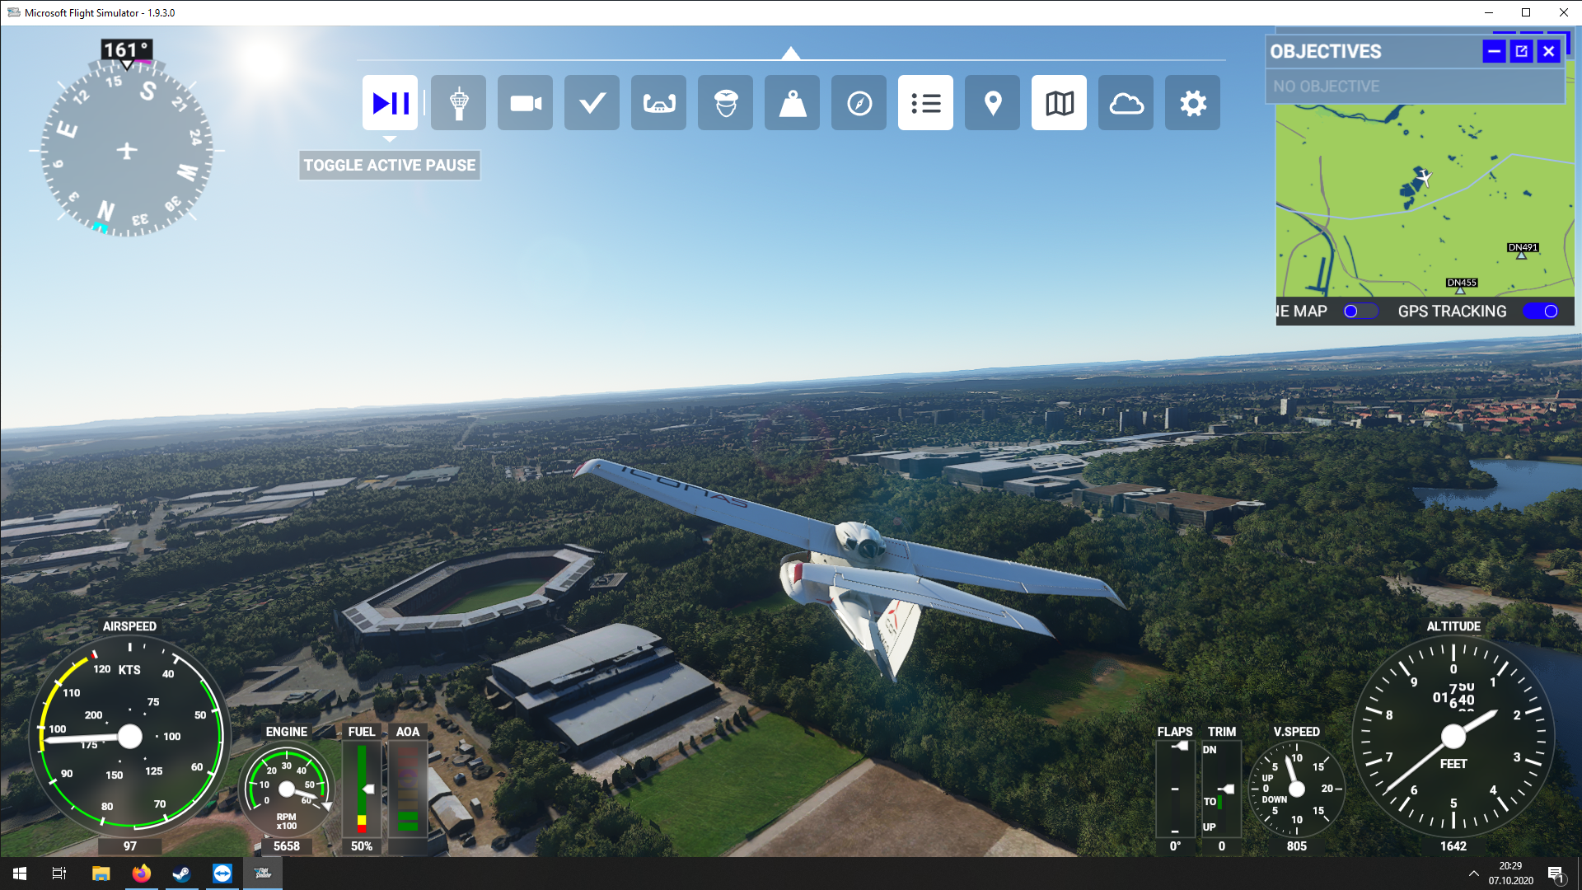Toggle the objectives list panel

926,103
